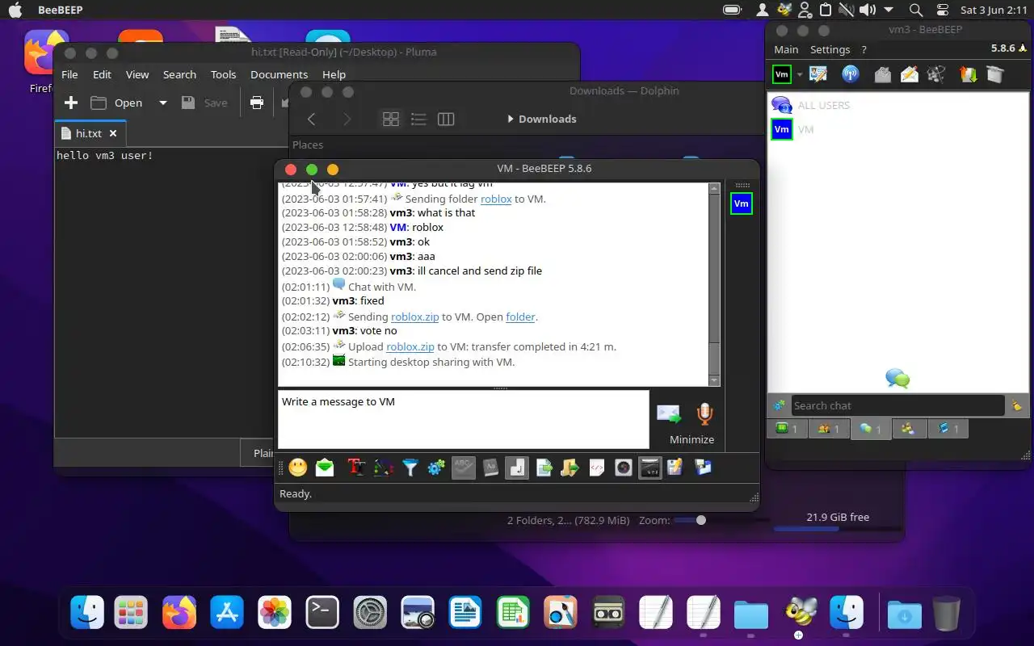The height and width of the screenshot is (646, 1034).
Task: Toggle the desktop sharing button in chat toolbar
Action: click(650, 468)
